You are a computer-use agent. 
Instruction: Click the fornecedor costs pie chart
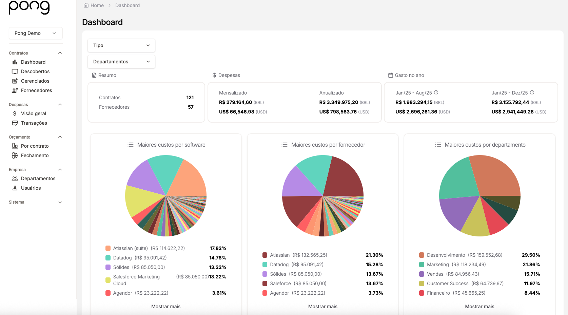323,196
